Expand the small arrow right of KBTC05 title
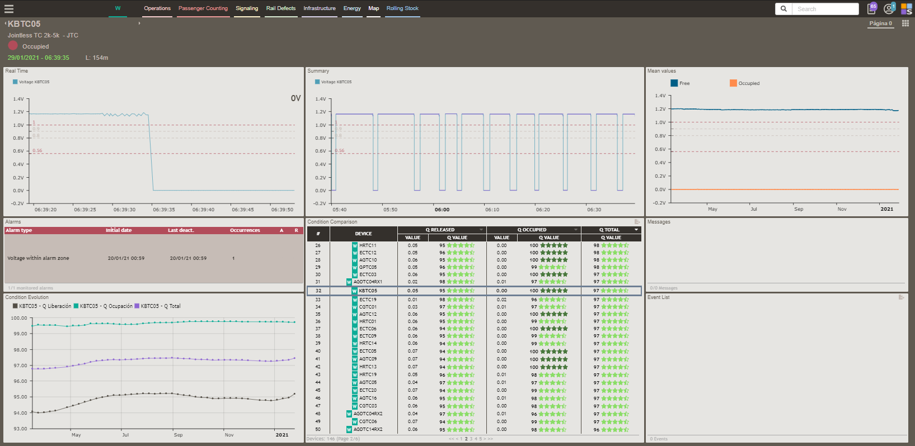The height and width of the screenshot is (446, 915). 139,23
